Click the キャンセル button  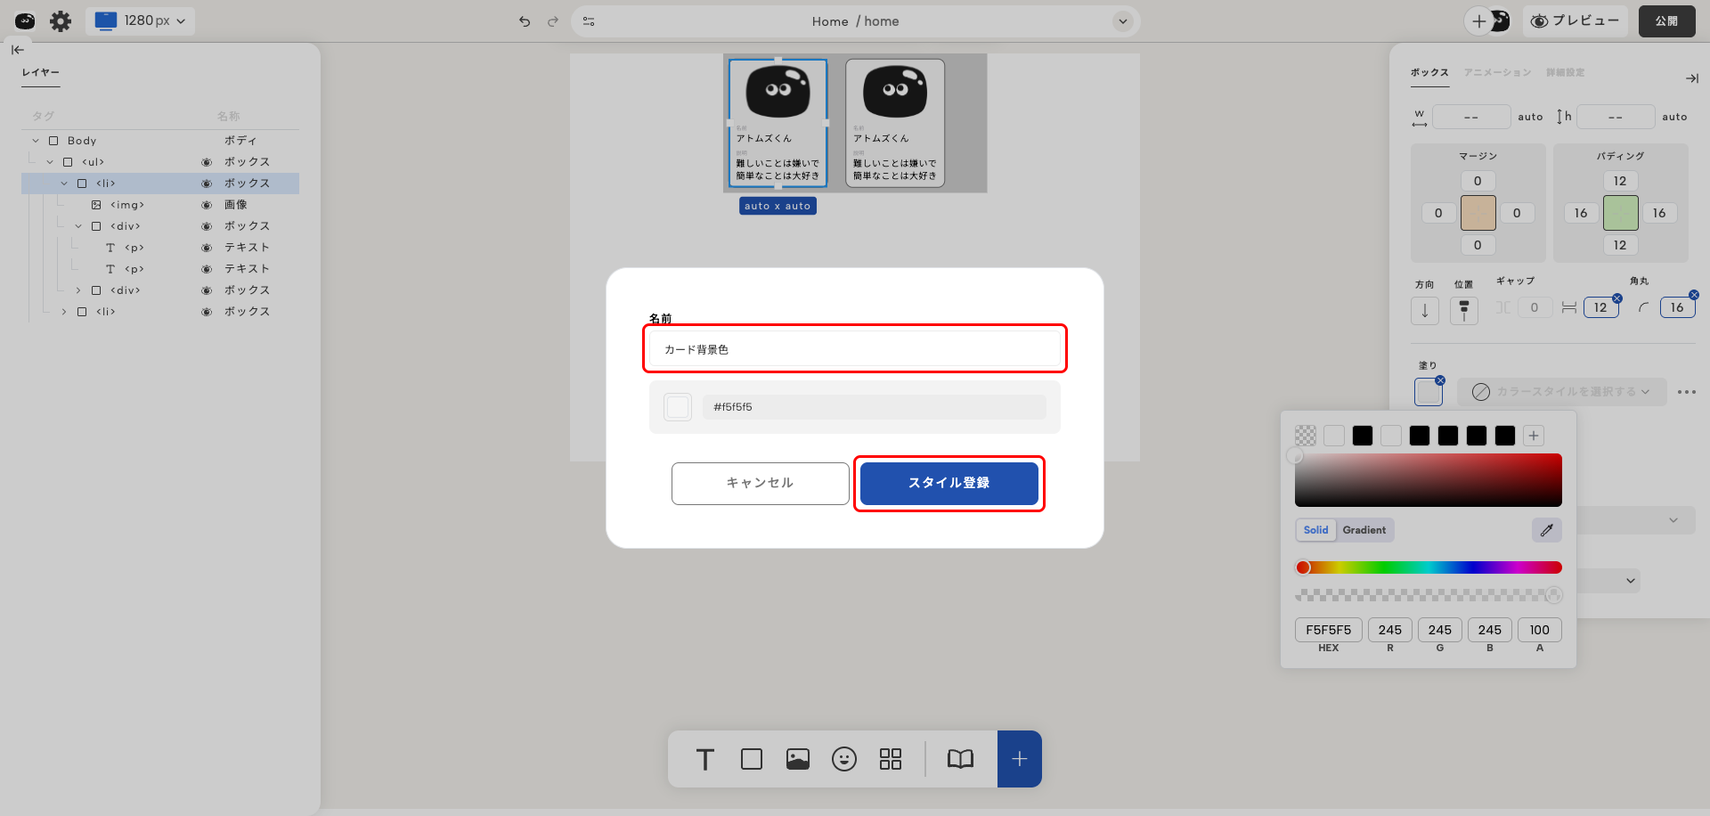760,483
